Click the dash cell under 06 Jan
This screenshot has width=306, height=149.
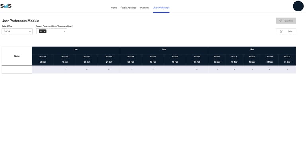point(43,70)
